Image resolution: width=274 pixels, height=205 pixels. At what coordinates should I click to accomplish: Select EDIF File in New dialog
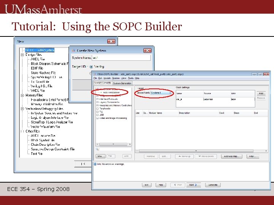[x=37, y=68]
